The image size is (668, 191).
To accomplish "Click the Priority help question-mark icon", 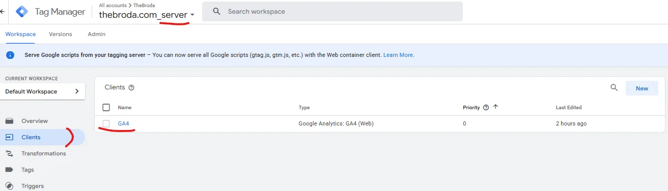I will [486, 108].
